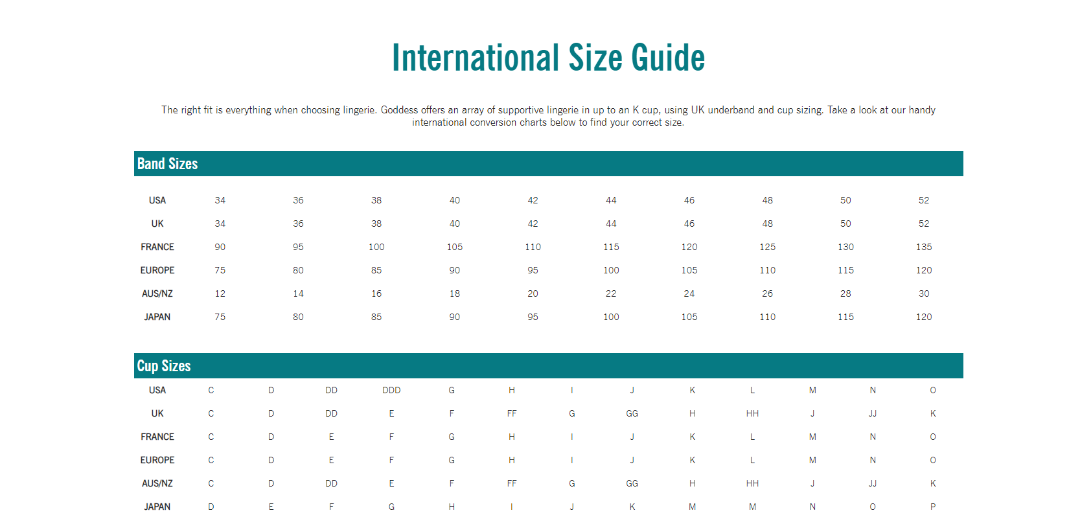The image size is (1069, 528).
Task: Click the UK row label in Cup Sizes
Action: coord(157,413)
